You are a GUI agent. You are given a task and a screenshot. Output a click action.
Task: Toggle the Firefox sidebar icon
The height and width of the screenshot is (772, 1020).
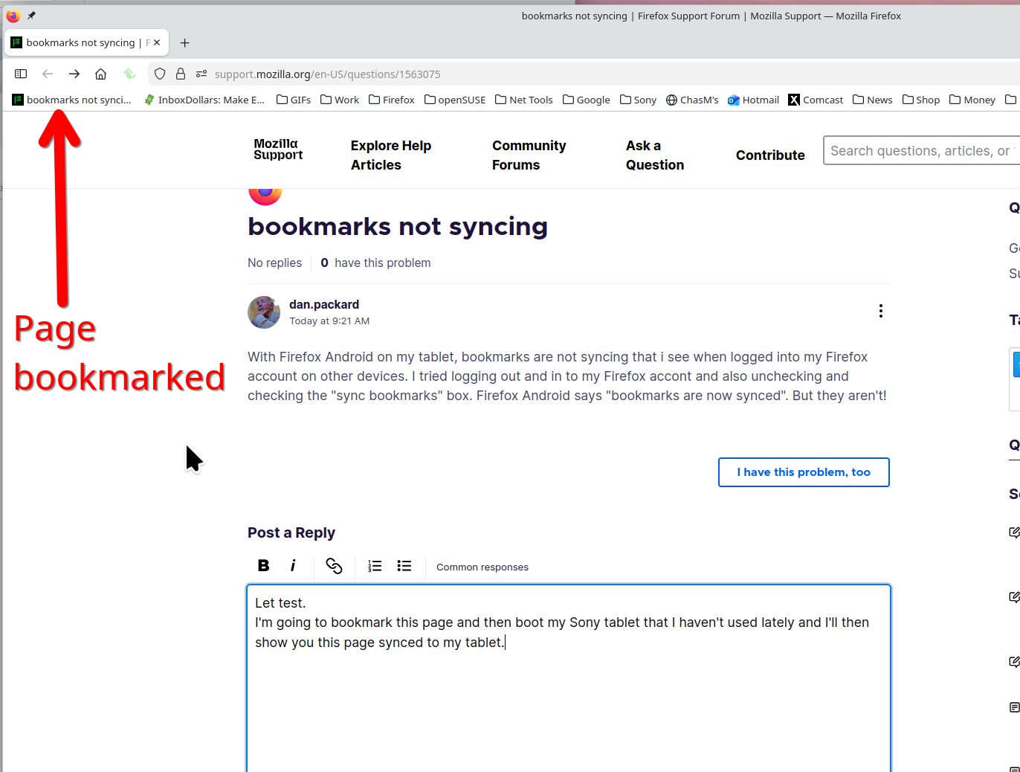point(21,74)
